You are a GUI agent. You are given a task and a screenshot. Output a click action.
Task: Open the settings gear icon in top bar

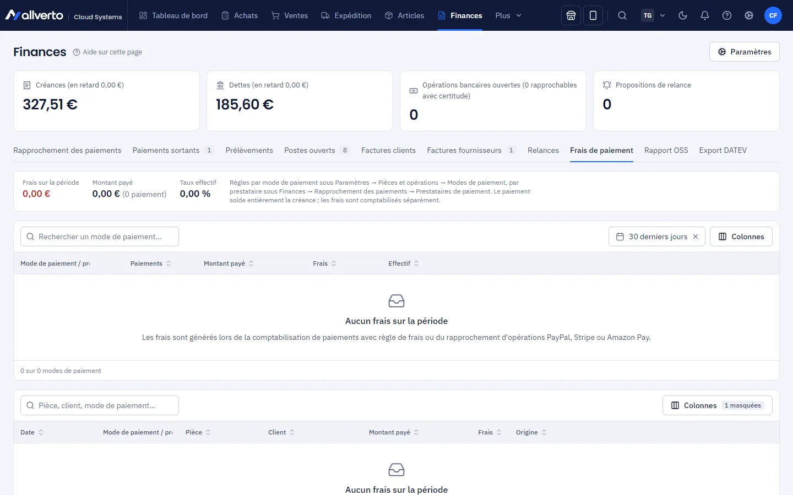[x=749, y=15]
